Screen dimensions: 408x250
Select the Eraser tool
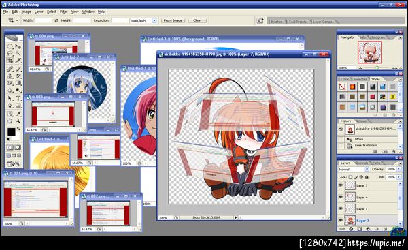(10, 82)
